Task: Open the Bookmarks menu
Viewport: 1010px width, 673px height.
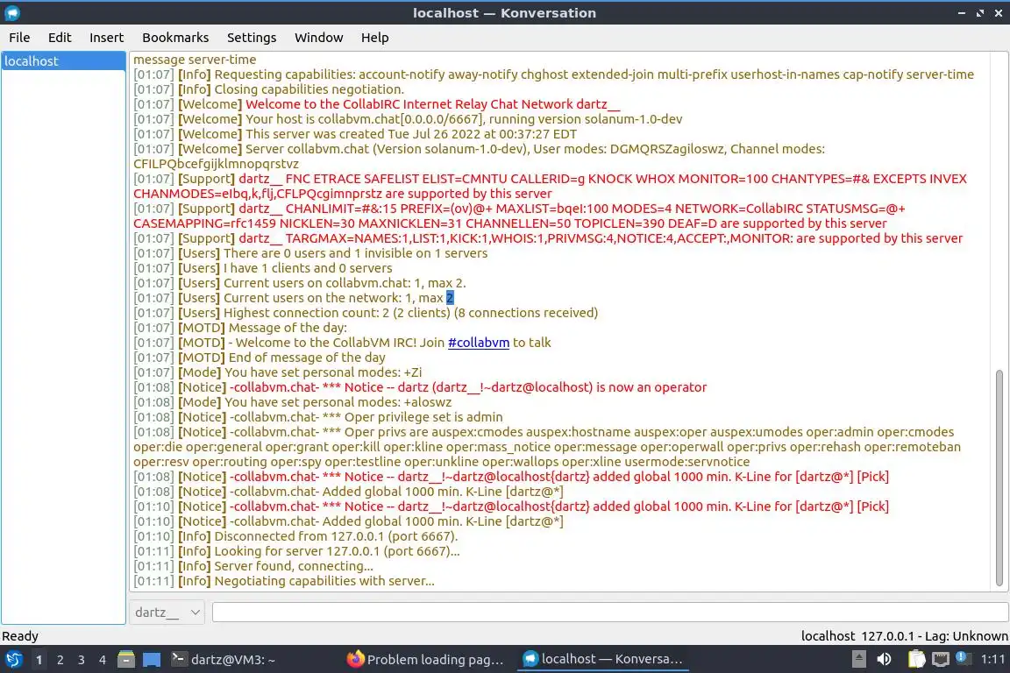Action: 175,38
